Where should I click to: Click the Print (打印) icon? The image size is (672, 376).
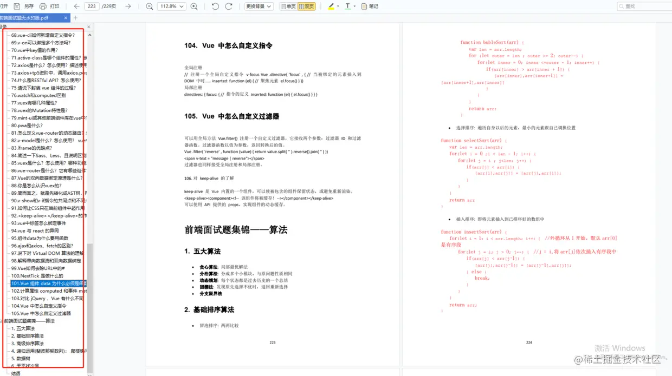(43, 6)
